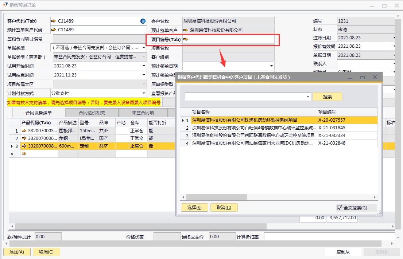
Task: Switch to the 未签合同项 tab
Action: coord(143,113)
